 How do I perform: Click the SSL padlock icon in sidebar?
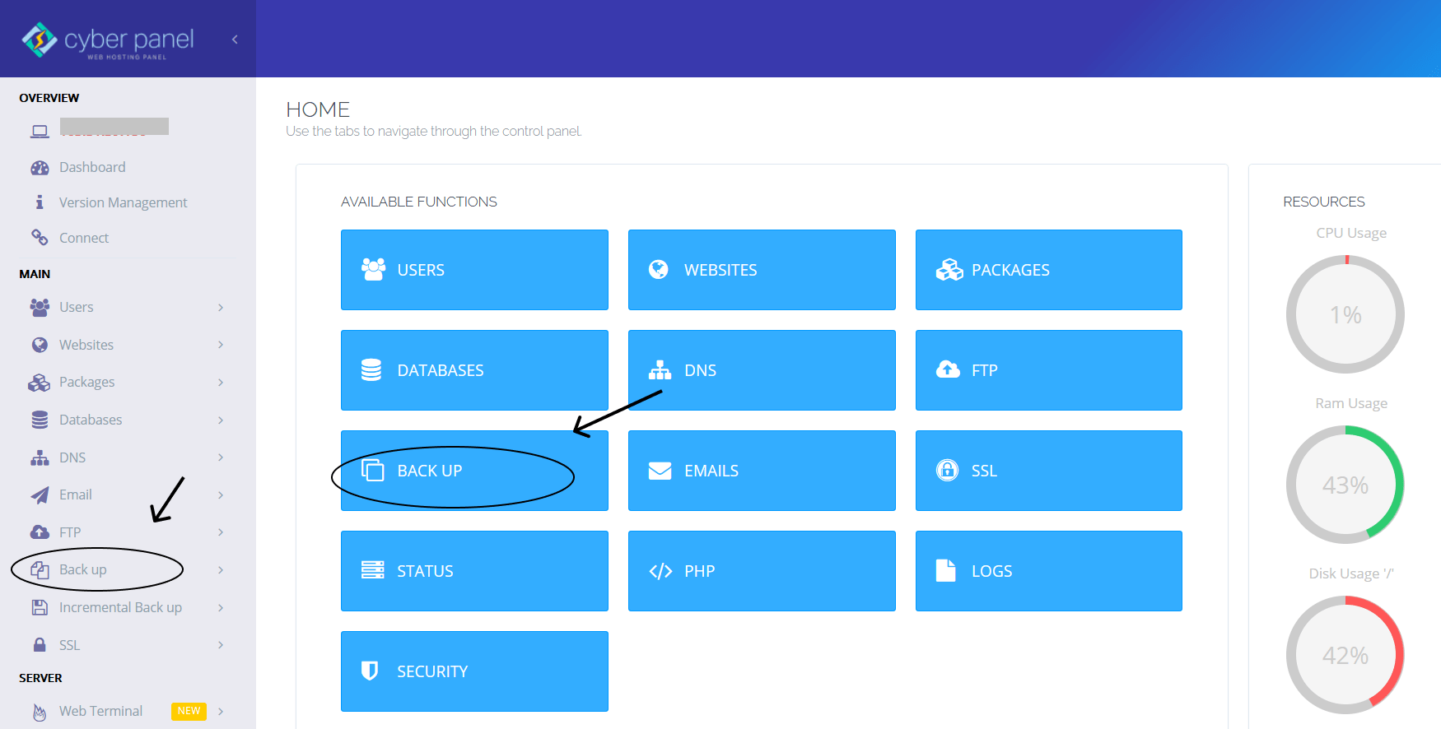click(x=40, y=644)
